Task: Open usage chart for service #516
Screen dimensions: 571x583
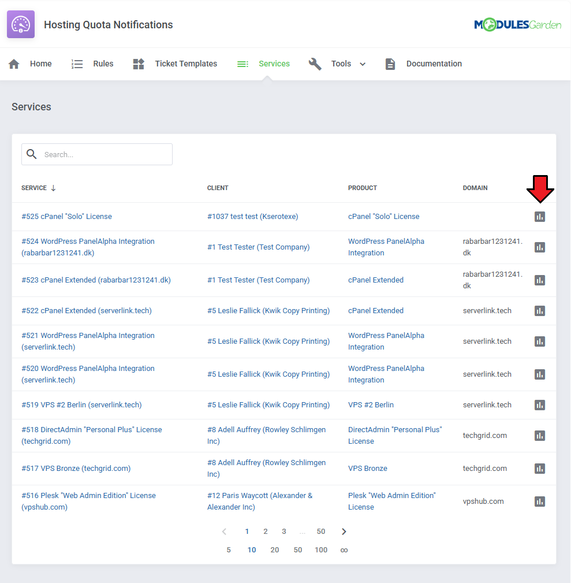Action: click(x=540, y=501)
